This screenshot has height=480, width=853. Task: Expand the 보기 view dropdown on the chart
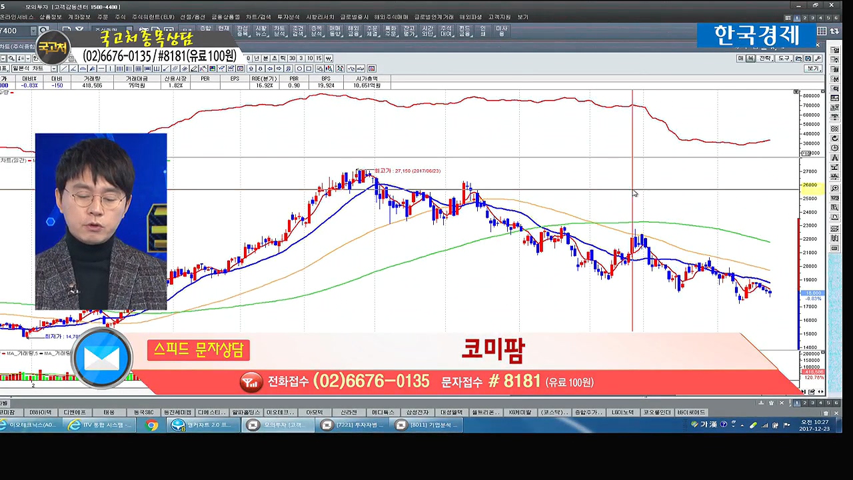pos(813,69)
